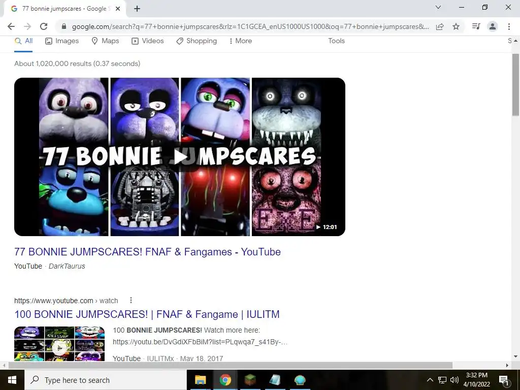
Task: Show hidden system tray icons
Action: click(430, 380)
